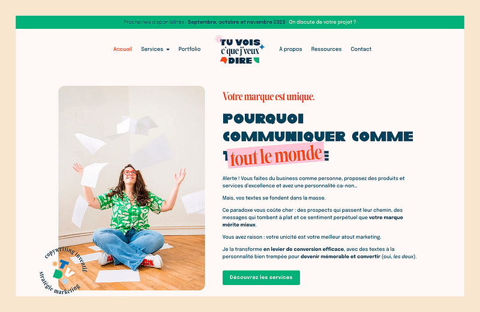Image resolution: width=480 pixels, height=312 pixels.
Task: Click the red 'Votre marque est unique.' tagline
Action: click(268, 97)
